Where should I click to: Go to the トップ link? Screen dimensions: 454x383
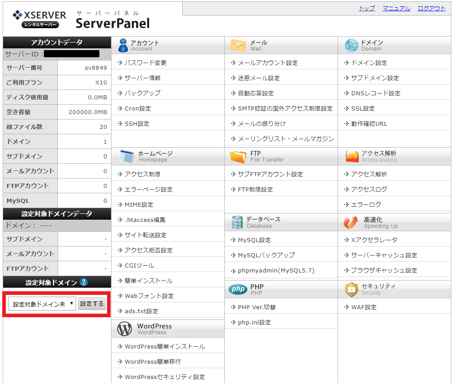pyautogui.click(x=367, y=8)
